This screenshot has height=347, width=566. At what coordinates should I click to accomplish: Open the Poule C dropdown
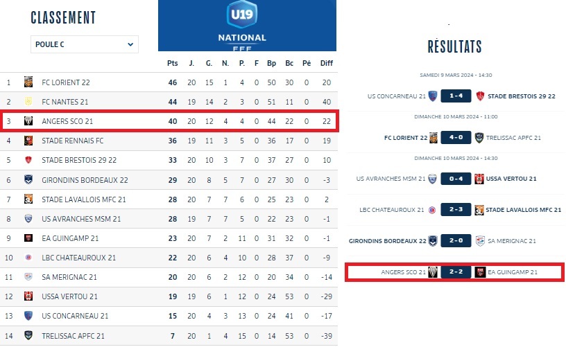pyautogui.click(x=85, y=44)
